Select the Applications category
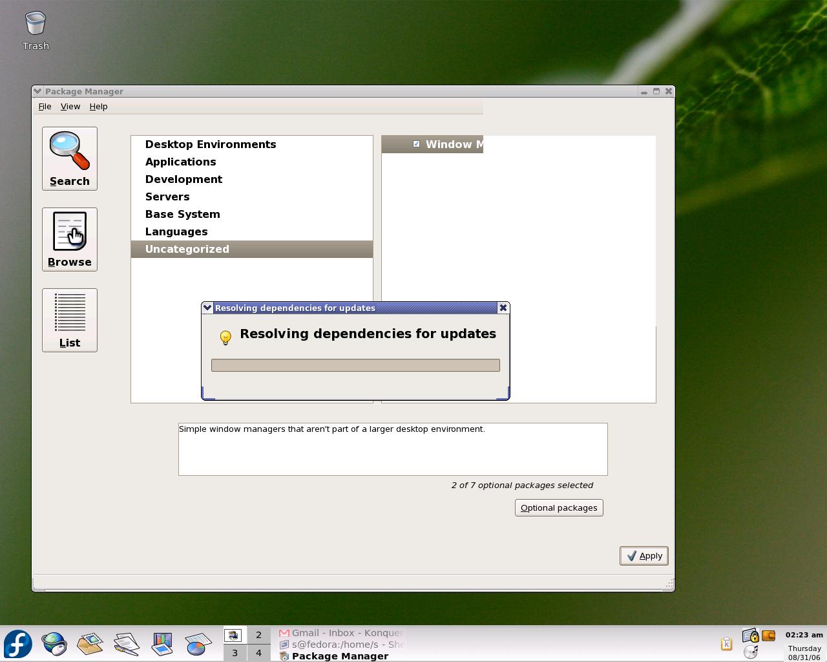The width and height of the screenshot is (827, 662). tap(252, 162)
